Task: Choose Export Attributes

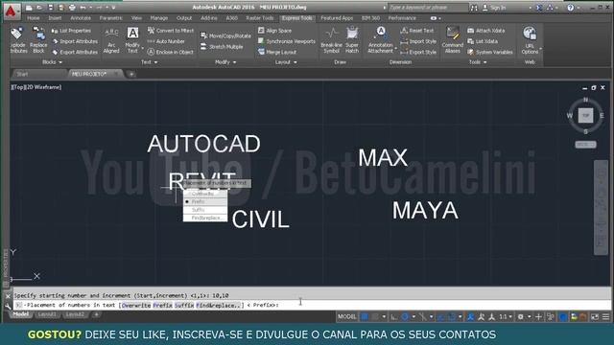Action: [x=75, y=52]
